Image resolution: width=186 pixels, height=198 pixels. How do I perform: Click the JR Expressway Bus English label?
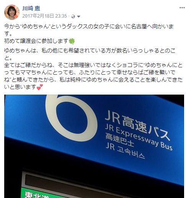click(x=139, y=137)
